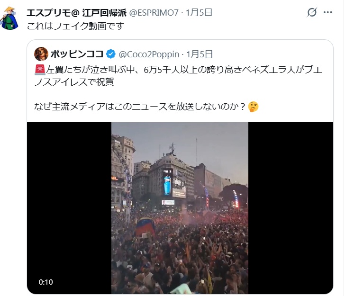The width and height of the screenshot is (345, 296).
Task: Open the three-dot more options menu
Action: [x=327, y=12]
